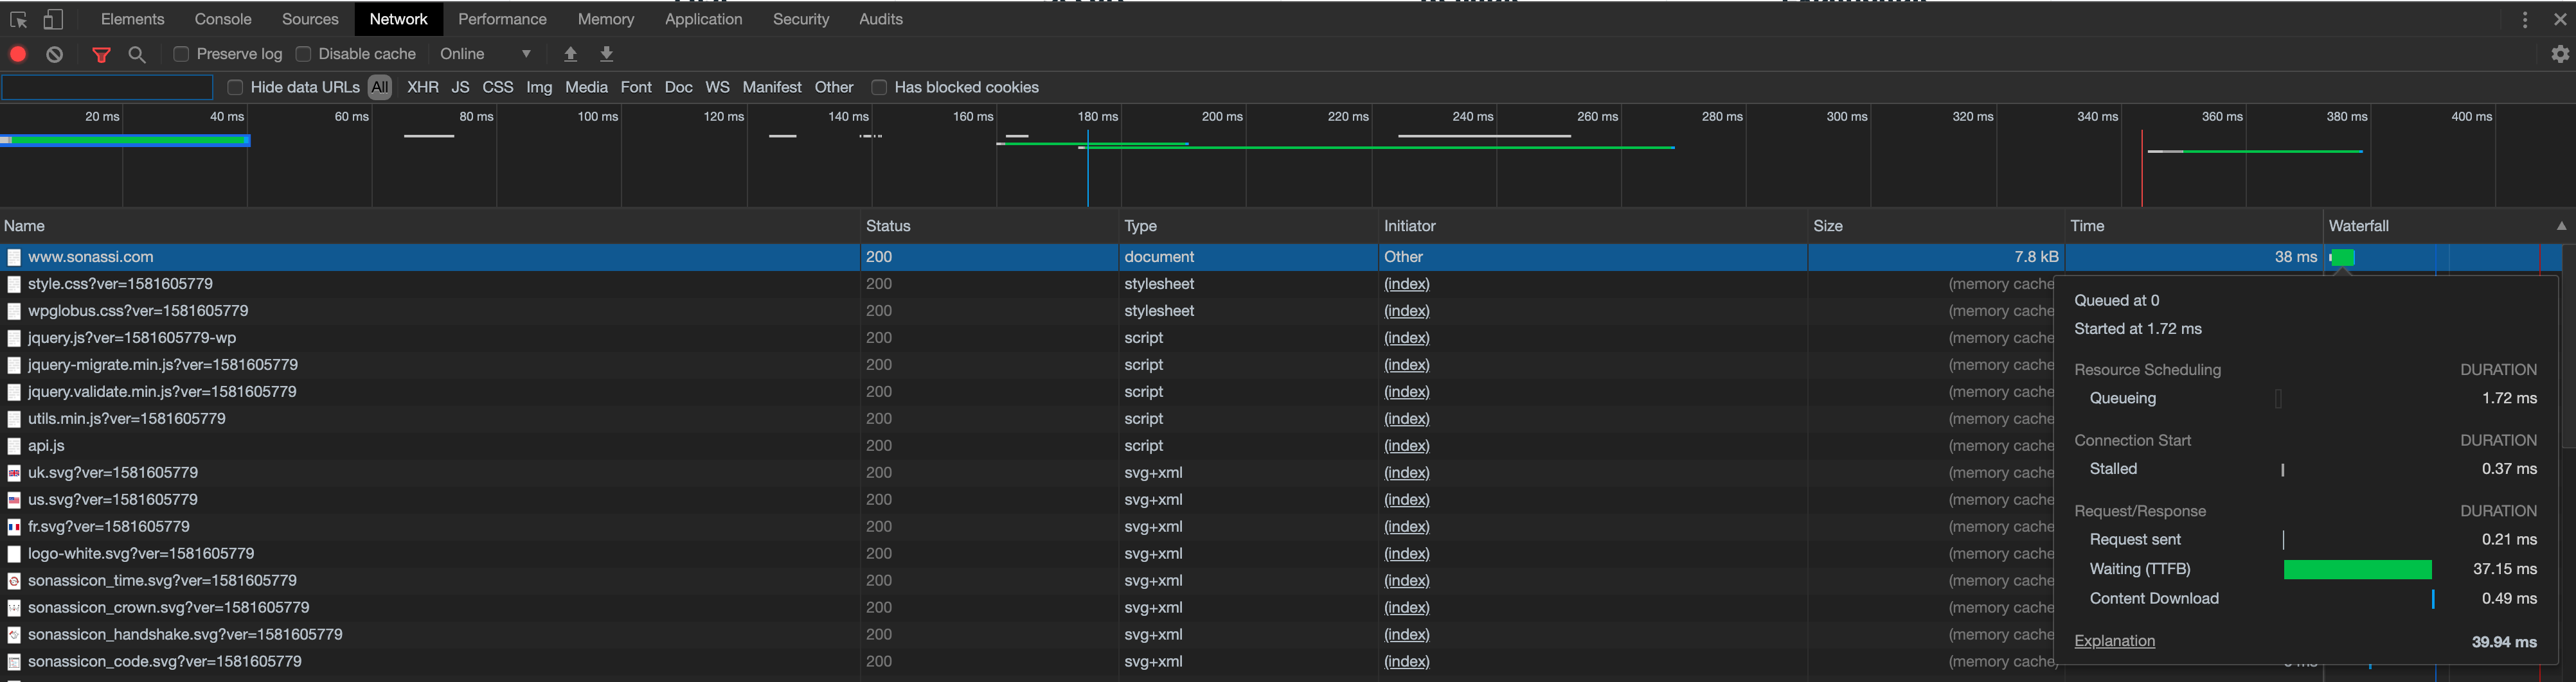The height and width of the screenshot is (682, 2576).
Task: Filter requests by Font
Action: [636, 87]
